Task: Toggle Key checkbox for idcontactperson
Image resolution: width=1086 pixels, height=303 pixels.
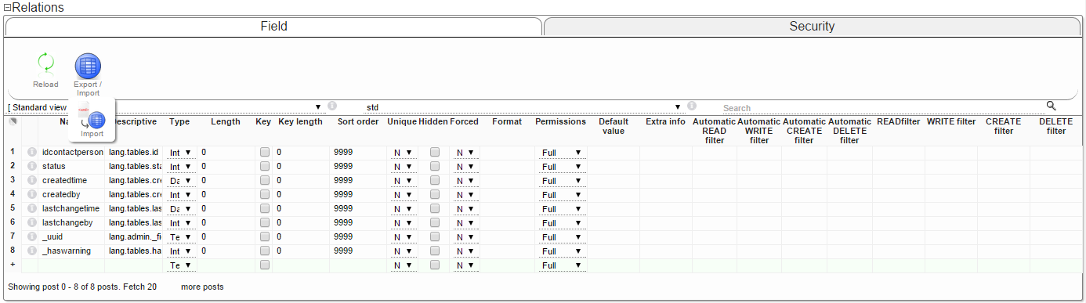Action: pyautogui.click(x=265, y=153)
